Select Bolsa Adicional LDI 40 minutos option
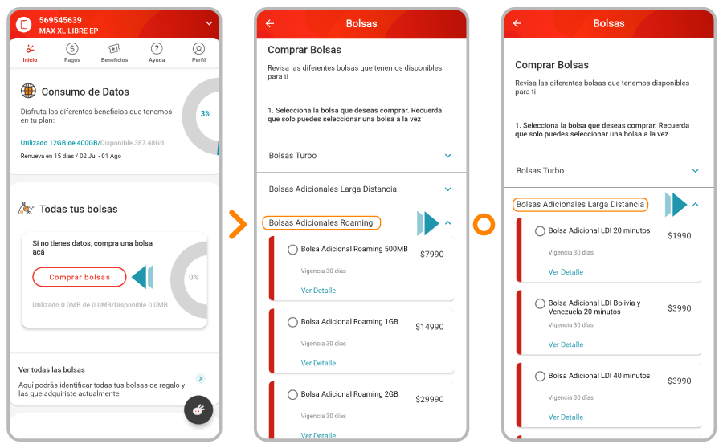The height and width of the screenshot is (448, 723). tap(540, 376)
